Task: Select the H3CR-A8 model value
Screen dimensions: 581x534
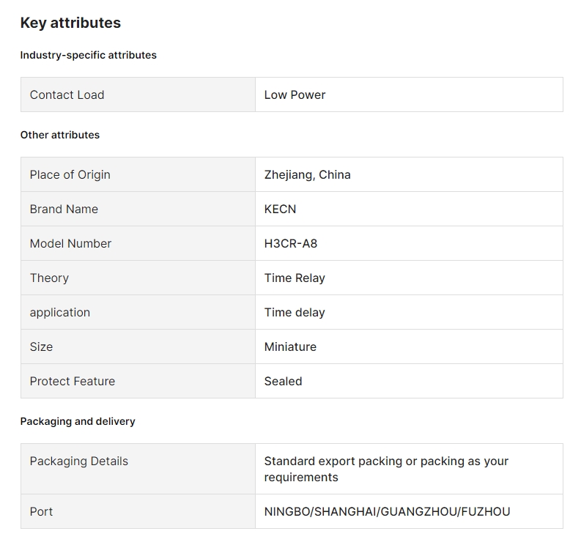Action: click(x=290, y=243)
